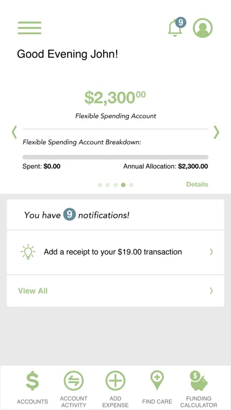Viewport: 231px width, 410px height.
Task: Select the fourth active carousel dot
Action: tap(123, 185)
